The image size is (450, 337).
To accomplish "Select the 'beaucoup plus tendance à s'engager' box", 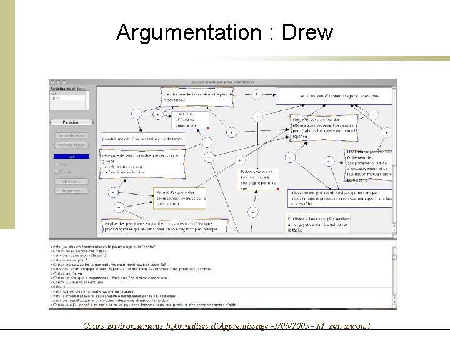I will (317, 223).
